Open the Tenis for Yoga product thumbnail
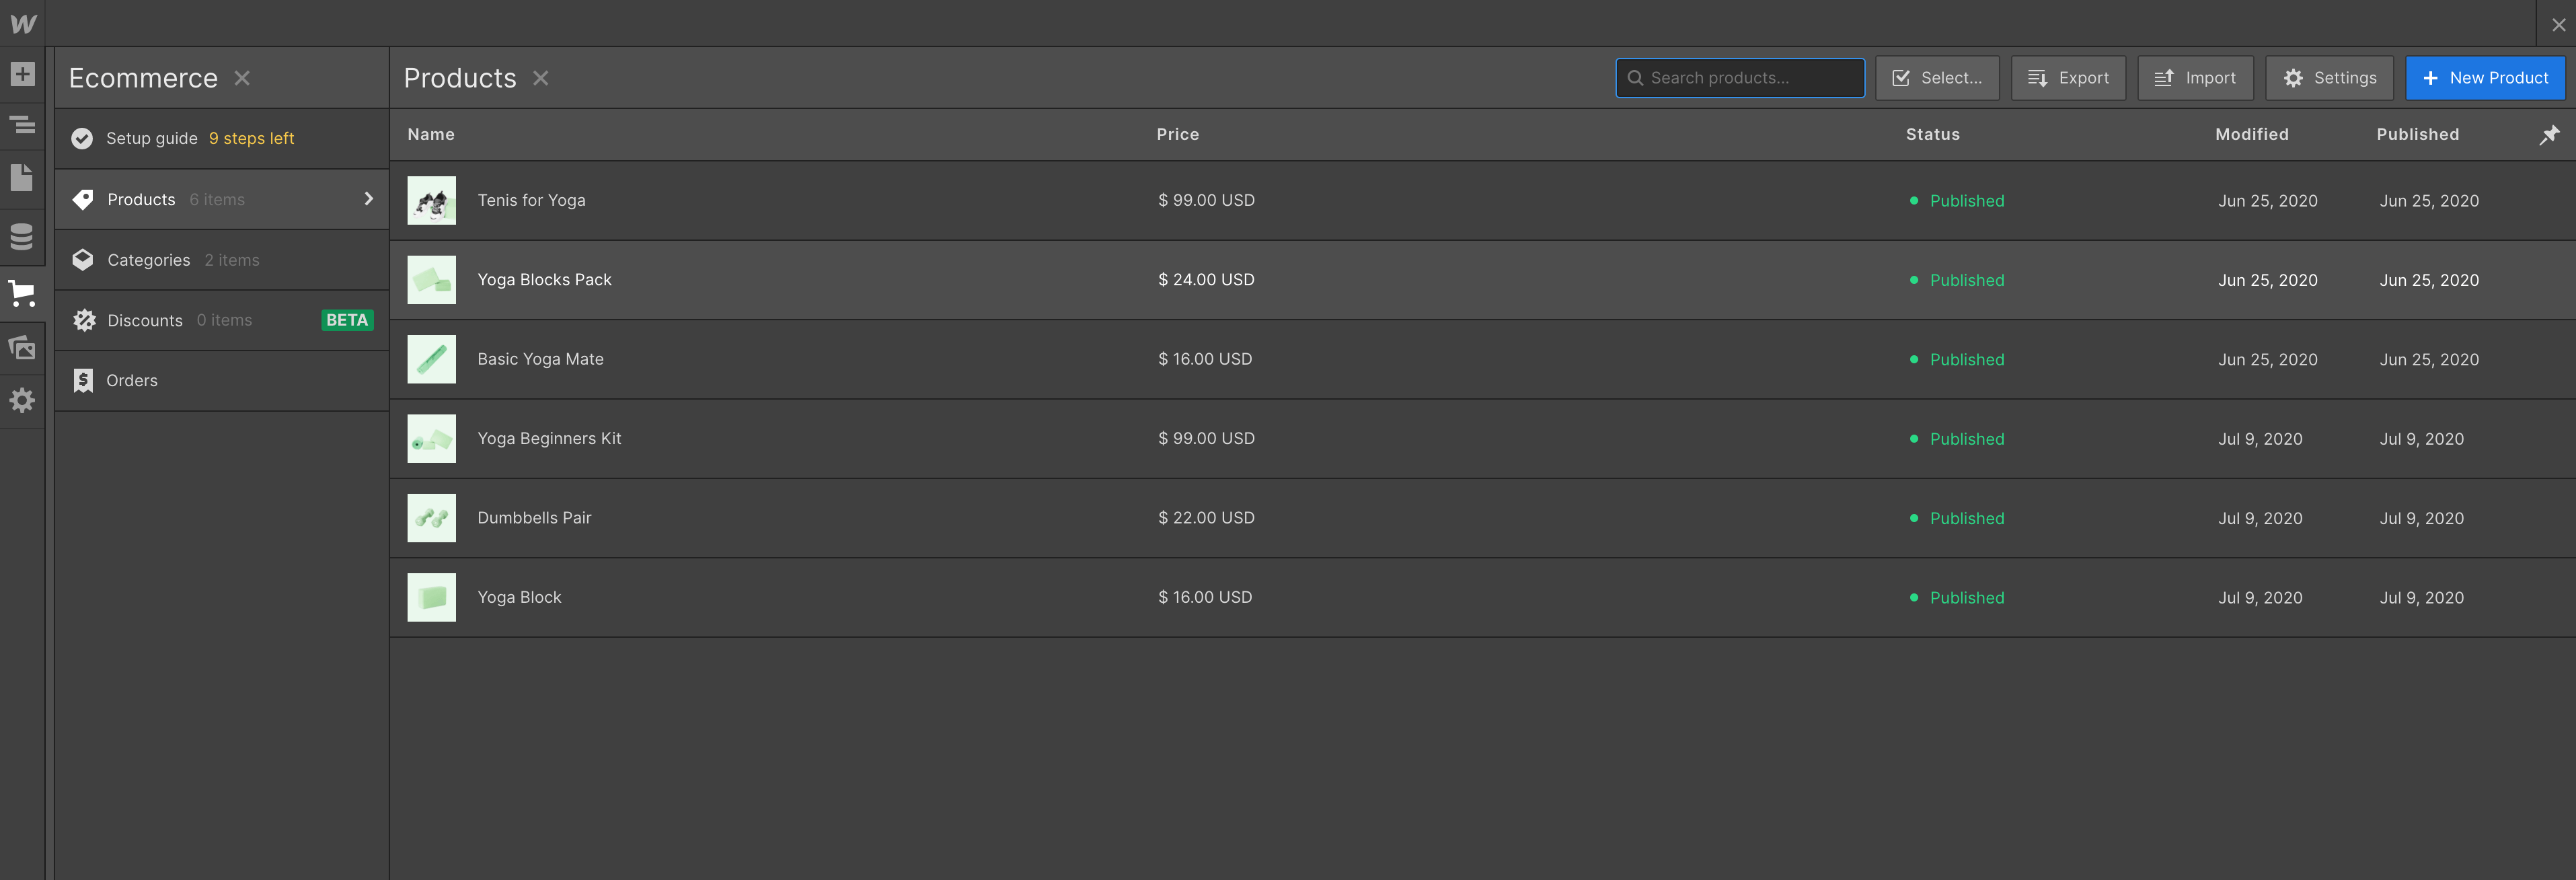The height and width of the screenshot is (880, 2576). pyautogui.click(x=431, y=200)
